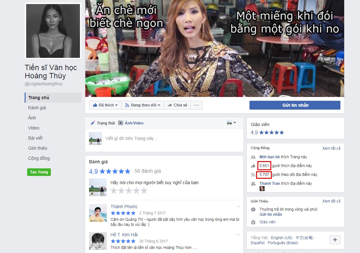Image resolution: width=360 pixels, height=253 pixels.
Task: Expand options chevron on Thành Phước's review
Action: pyautogui.click(x=238, y=207)
